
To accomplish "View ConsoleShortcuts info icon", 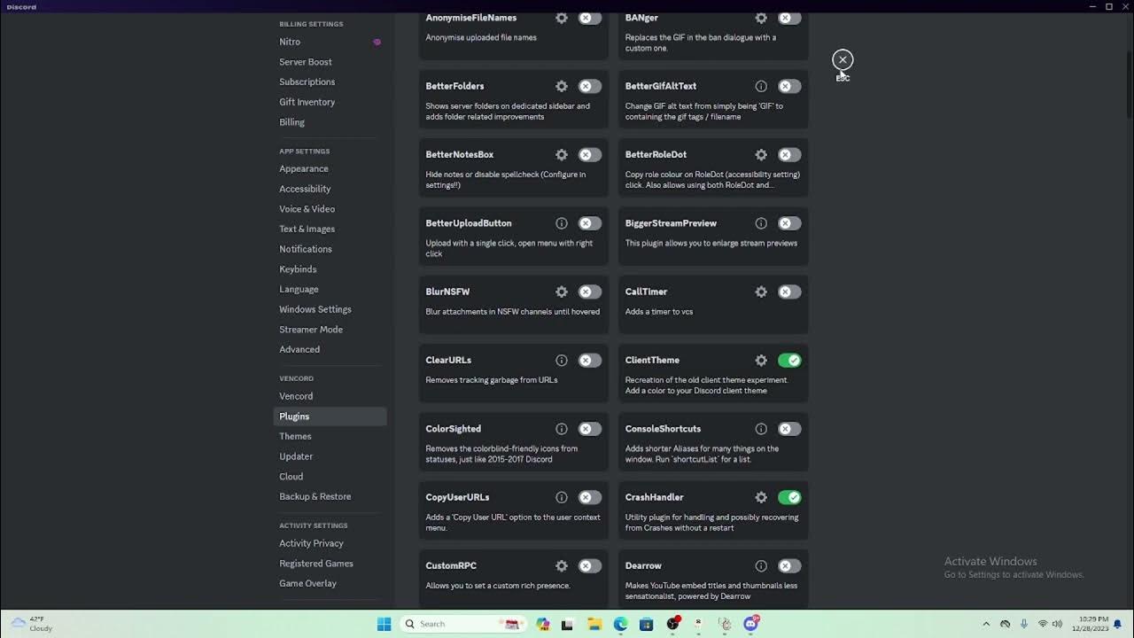I will click(x=761, y=429).
